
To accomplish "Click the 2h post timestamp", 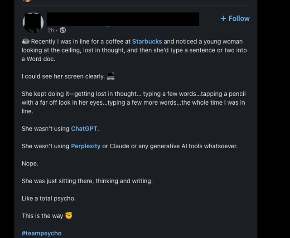I will 51,30.
